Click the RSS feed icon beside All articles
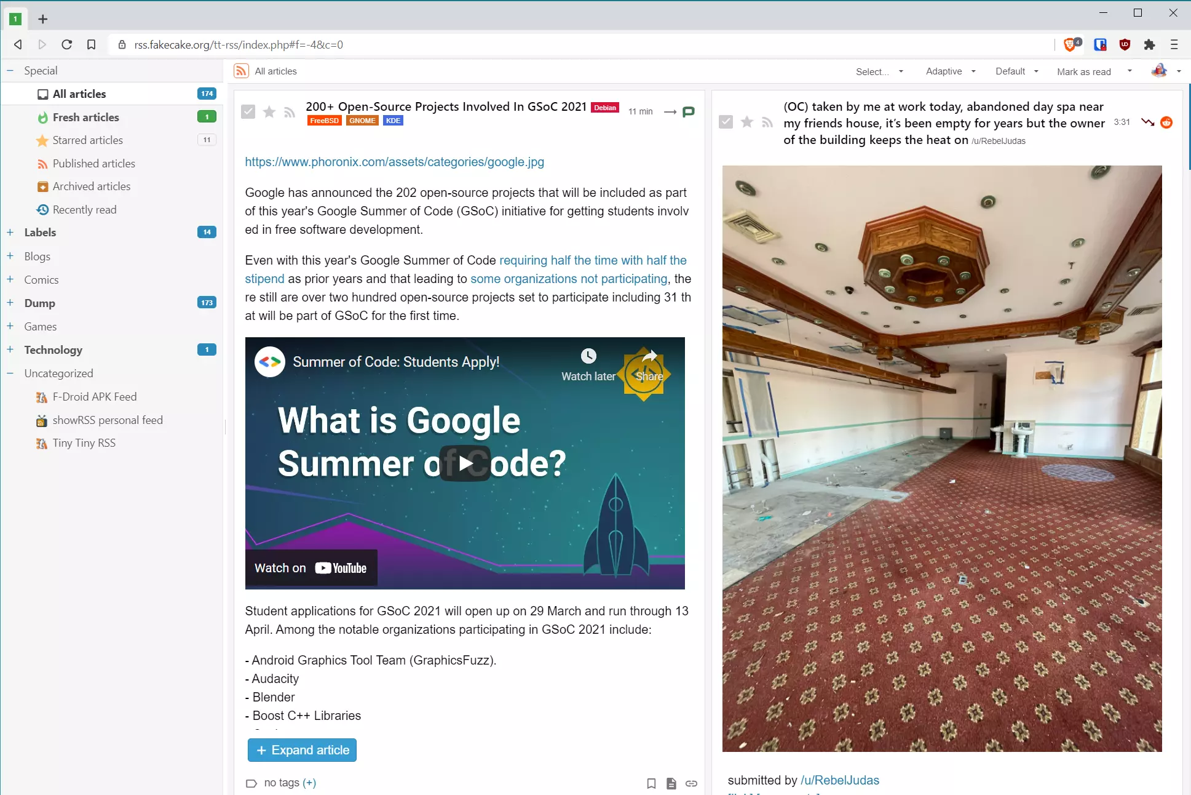 [242, 71]
